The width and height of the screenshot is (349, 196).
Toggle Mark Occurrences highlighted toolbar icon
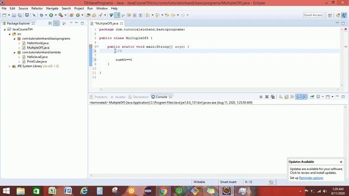pos(117,15)
